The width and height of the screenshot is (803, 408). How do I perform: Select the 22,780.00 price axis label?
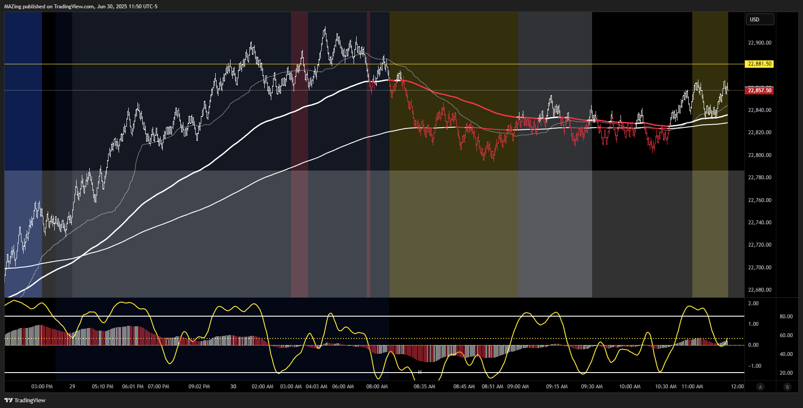(760, 178)
